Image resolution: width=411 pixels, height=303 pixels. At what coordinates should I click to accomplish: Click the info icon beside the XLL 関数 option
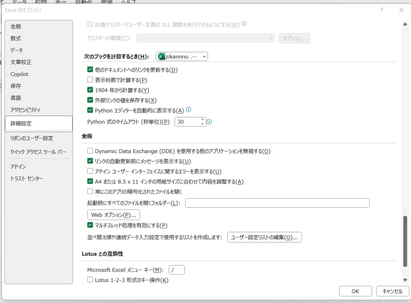(244, 24)
